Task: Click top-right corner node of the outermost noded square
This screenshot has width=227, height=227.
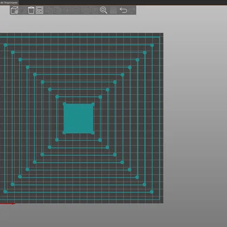Action: (x=152, y=45)
